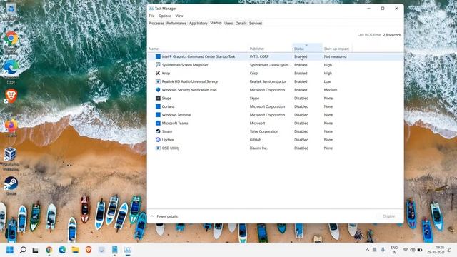
Task: Select the text "Realtek HD Audio Universal Service"
Action: tap(190, 81)
